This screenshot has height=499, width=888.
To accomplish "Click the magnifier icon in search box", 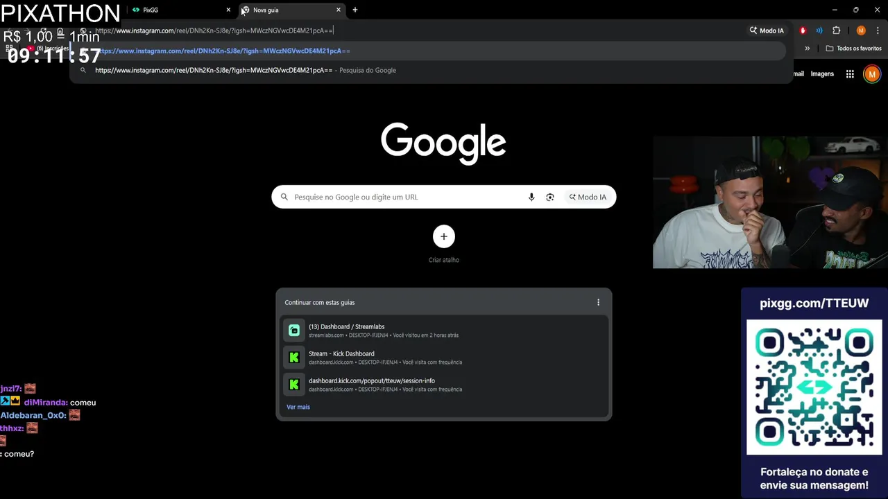I will click(284, 197).
